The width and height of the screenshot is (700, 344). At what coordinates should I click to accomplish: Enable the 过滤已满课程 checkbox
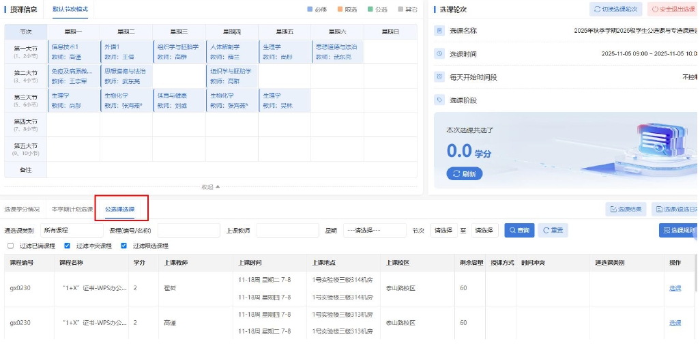point(10,246)
